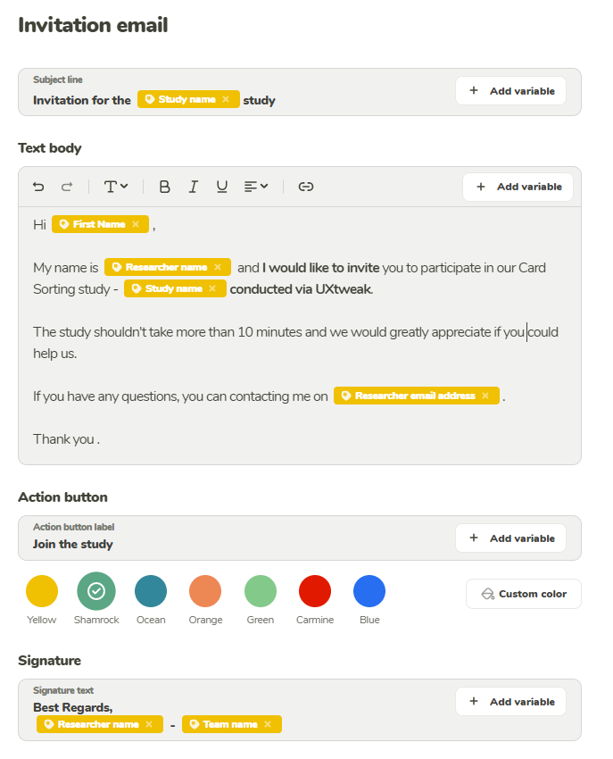Add variable to the subject line

(x=511, y=91)
